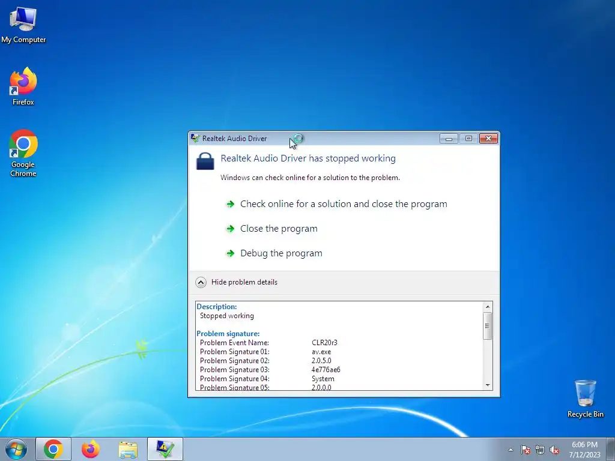Select the Firefox desktop shortcut

click(x=23, y=86)
